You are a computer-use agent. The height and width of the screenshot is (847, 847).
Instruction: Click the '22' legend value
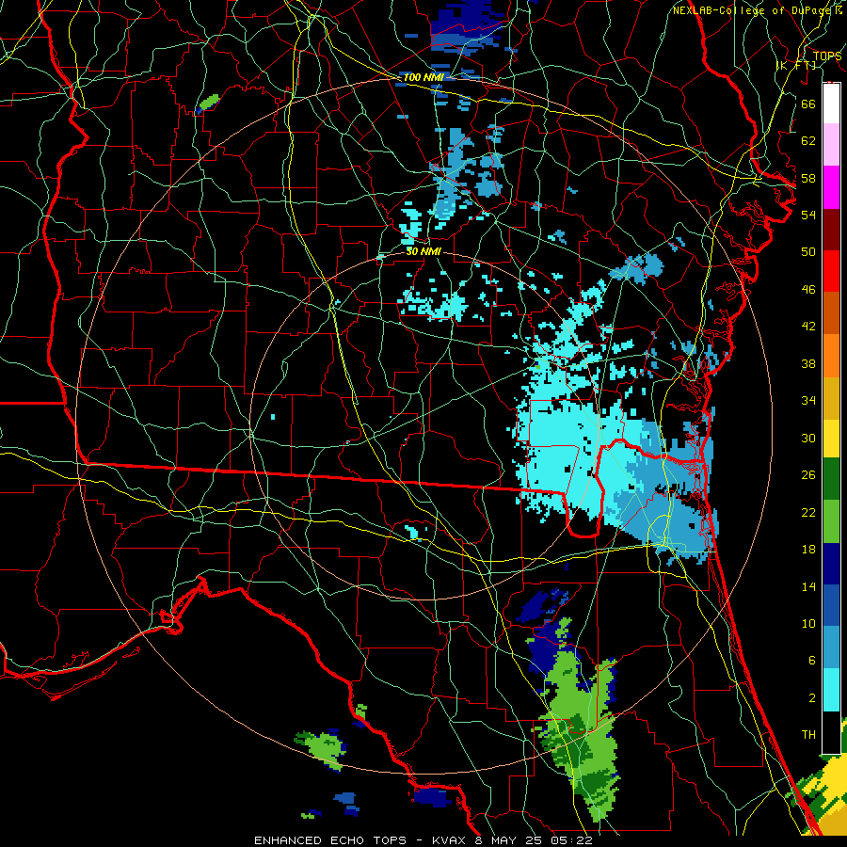coord(808,513)
